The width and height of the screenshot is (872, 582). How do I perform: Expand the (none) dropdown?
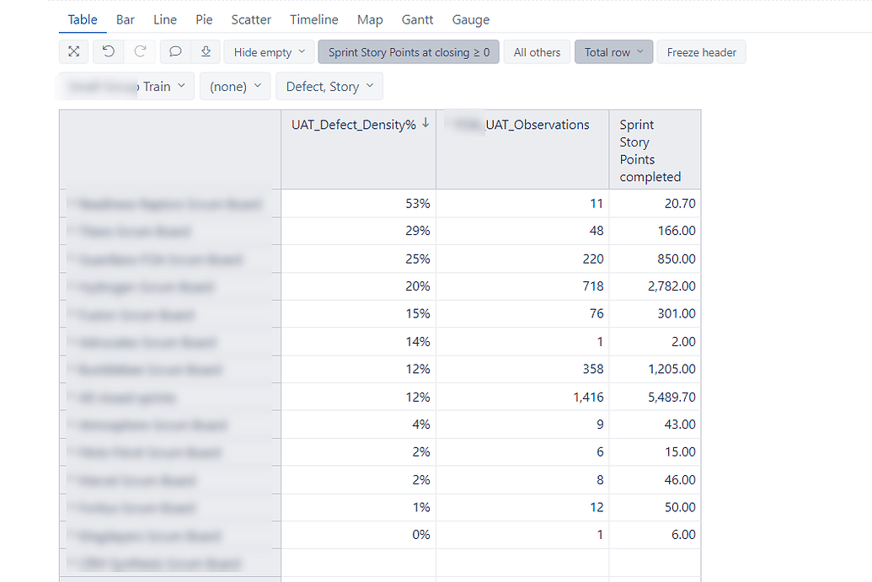[234, 85]
